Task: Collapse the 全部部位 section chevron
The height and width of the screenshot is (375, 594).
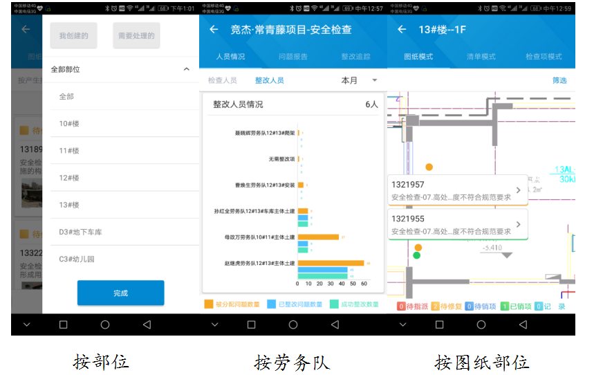Action: [x=187, y=69]
